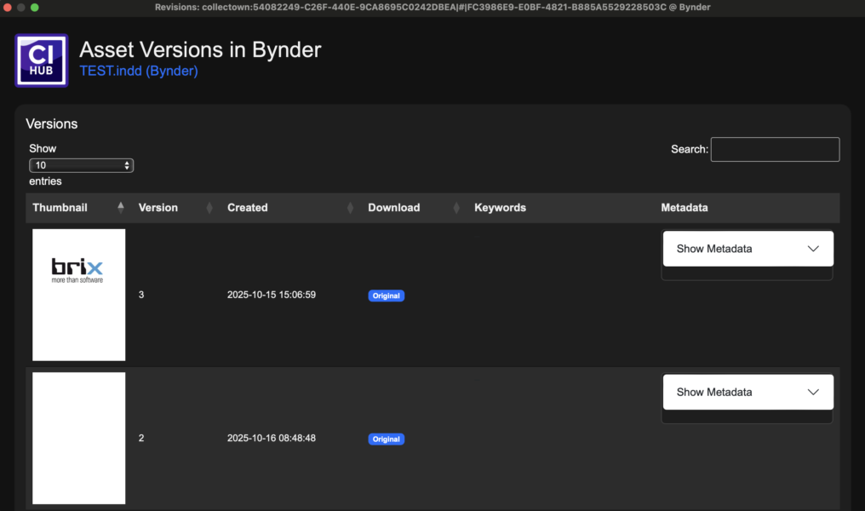
Task: Click the CI HUB logo
Action: click(x=41, y=60)
